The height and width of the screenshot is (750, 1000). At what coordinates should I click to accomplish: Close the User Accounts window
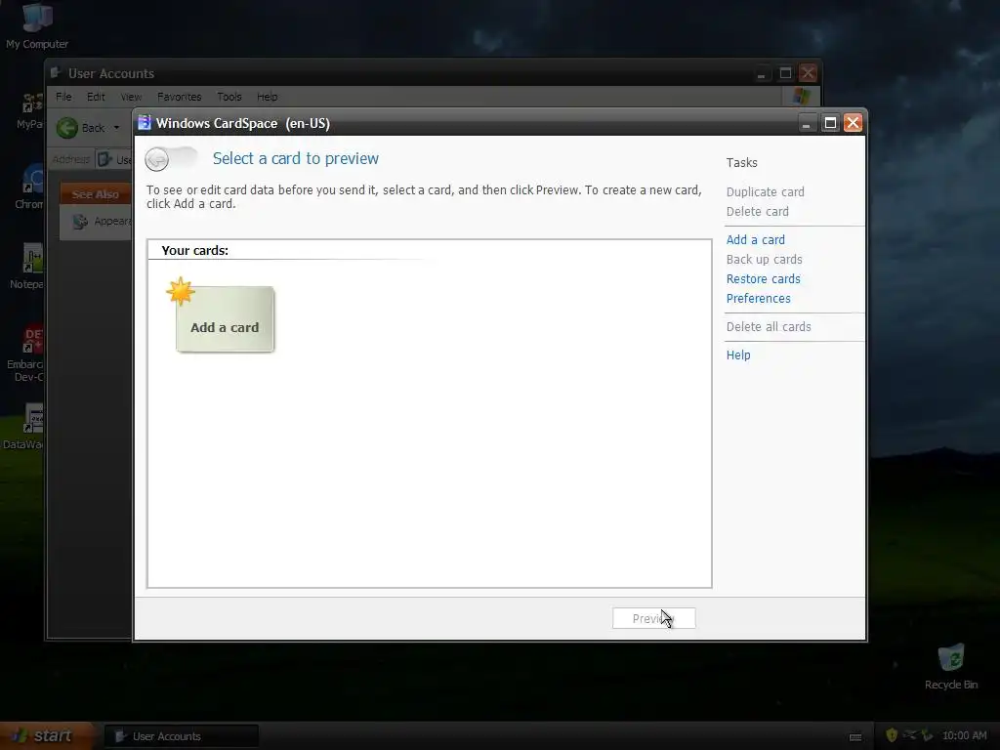808,73
